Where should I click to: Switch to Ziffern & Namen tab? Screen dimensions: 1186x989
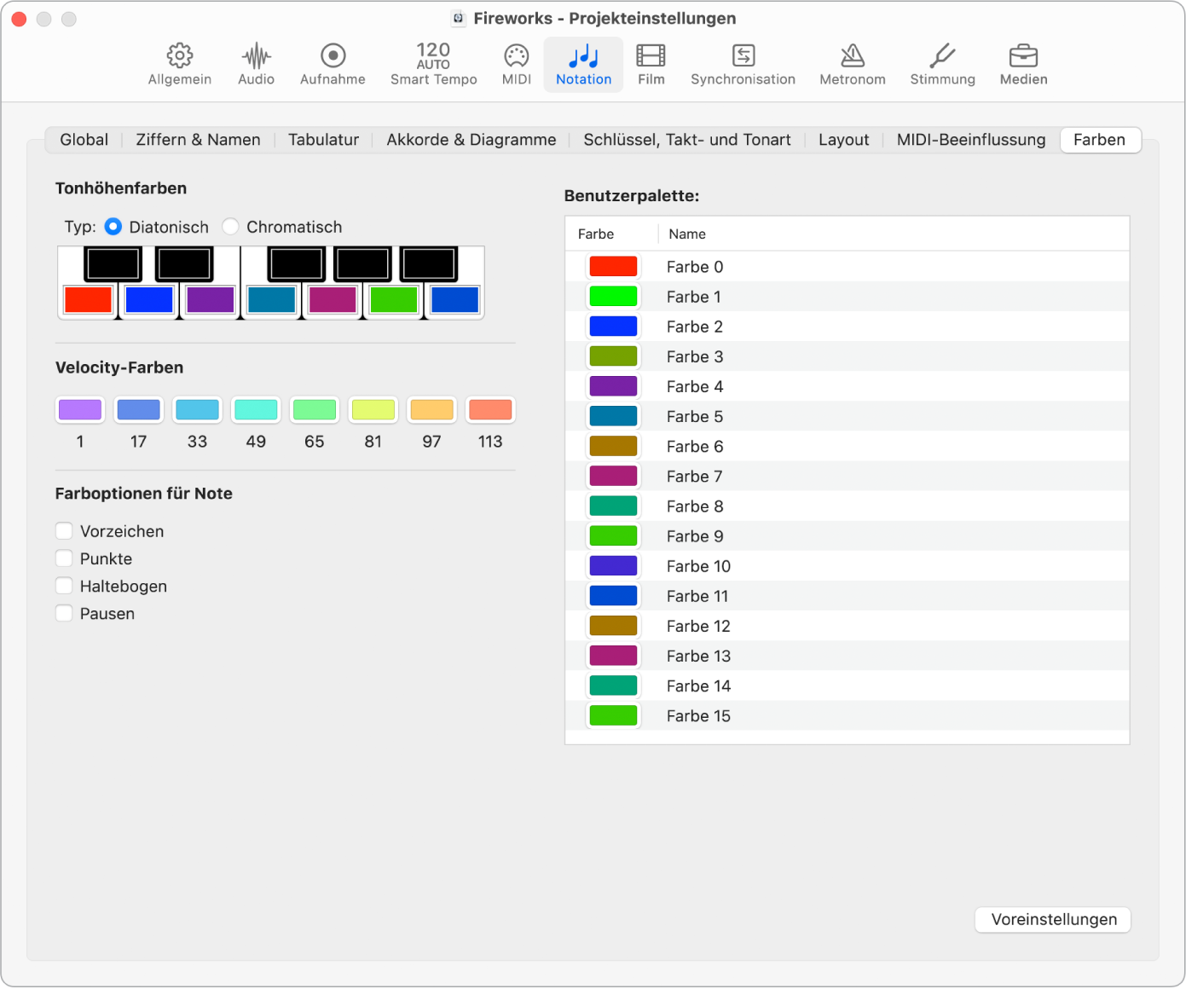198,140
